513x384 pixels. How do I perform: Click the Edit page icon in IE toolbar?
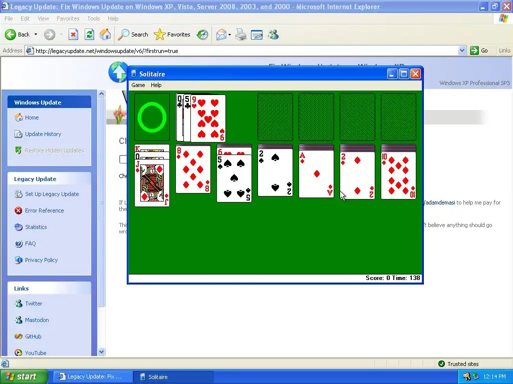tap(257, 34)
